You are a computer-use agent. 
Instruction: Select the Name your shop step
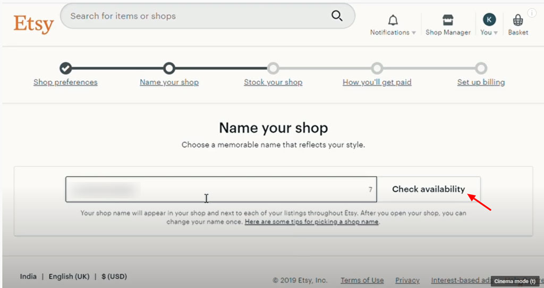169,82
